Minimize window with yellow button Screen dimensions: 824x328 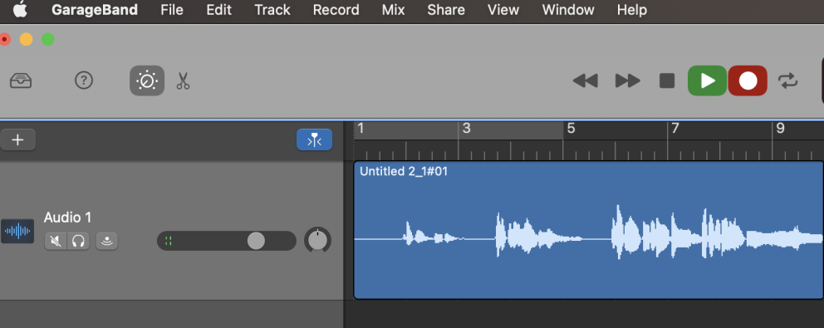click(x=26, y=39)
